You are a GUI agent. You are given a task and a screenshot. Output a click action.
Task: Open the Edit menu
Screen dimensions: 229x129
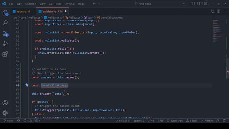pos(19,4)
